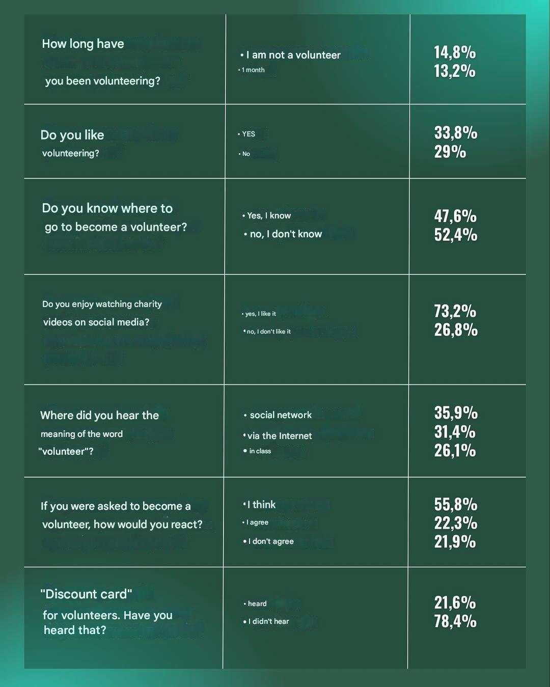This screenshot has width=550, height=687.
Task: Select the "no, I don't know" answer
Action: click(x=285, y=234)
